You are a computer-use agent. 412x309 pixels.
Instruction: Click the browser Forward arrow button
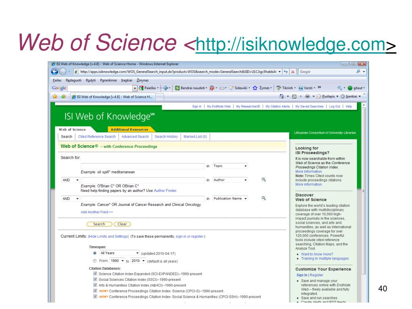62,72
